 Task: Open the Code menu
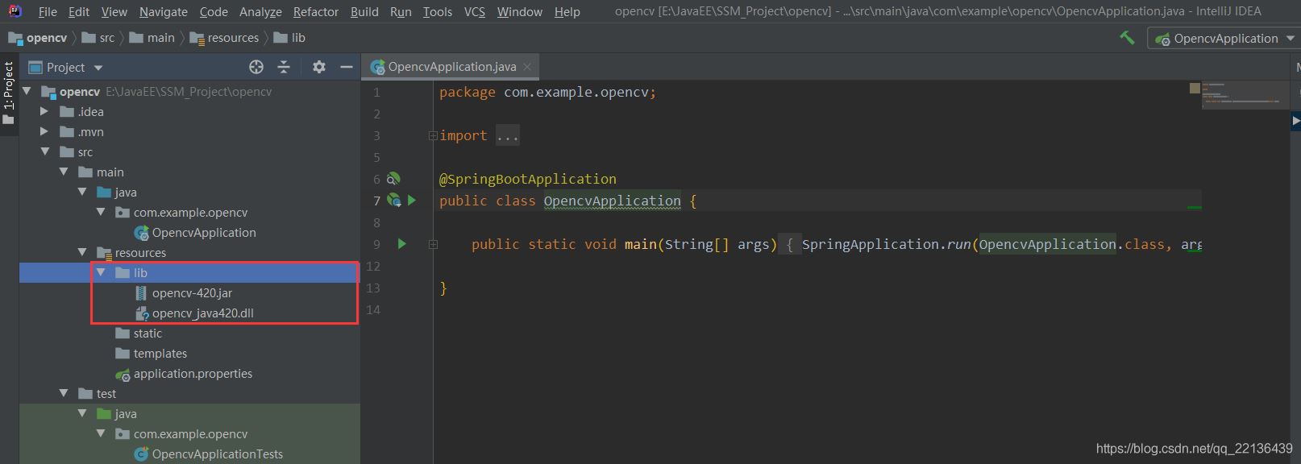click(214, 11)
